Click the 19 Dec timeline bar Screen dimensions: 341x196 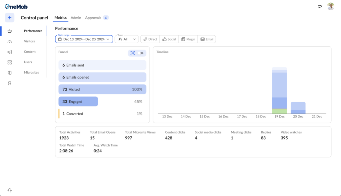279,90
